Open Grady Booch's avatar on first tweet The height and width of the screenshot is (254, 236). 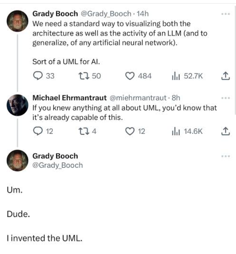coord(18,21)
